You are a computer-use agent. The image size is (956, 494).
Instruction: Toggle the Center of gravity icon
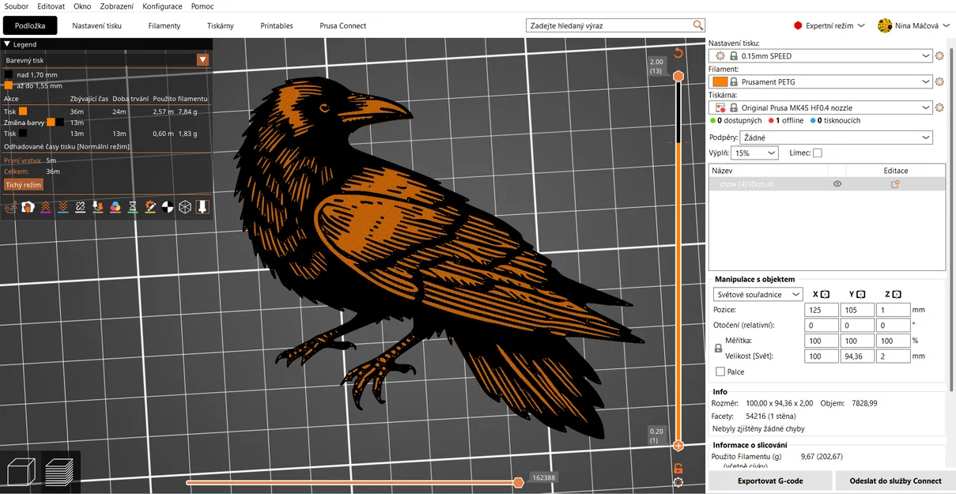(167, 207)
